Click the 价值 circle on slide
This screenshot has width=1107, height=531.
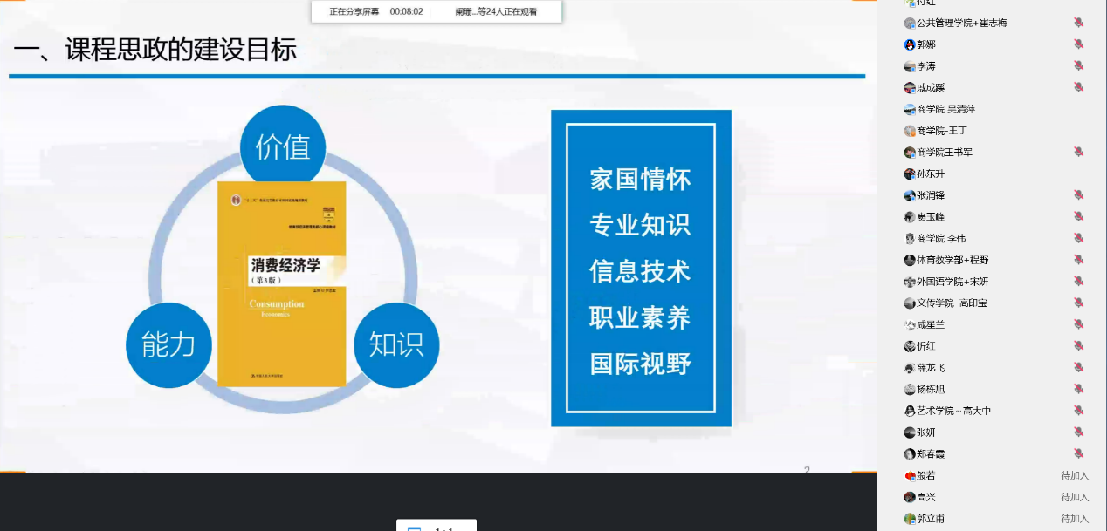click(x=282, y=147)
